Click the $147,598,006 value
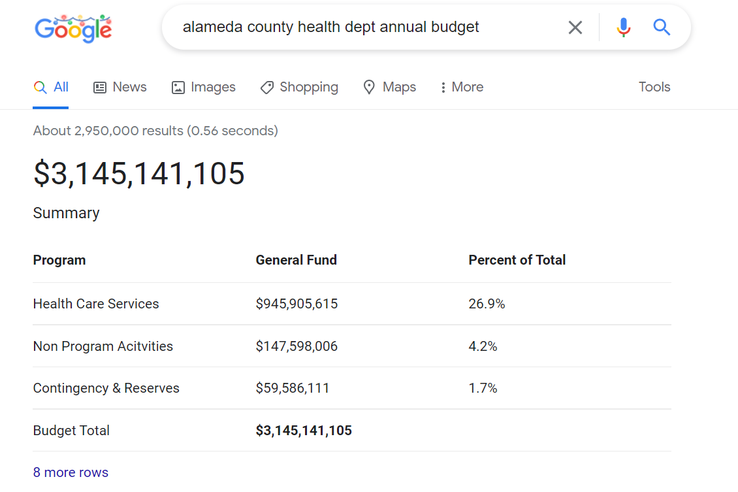Image resolution: width=738 pixels, height=492 pixels. (297, 346)
